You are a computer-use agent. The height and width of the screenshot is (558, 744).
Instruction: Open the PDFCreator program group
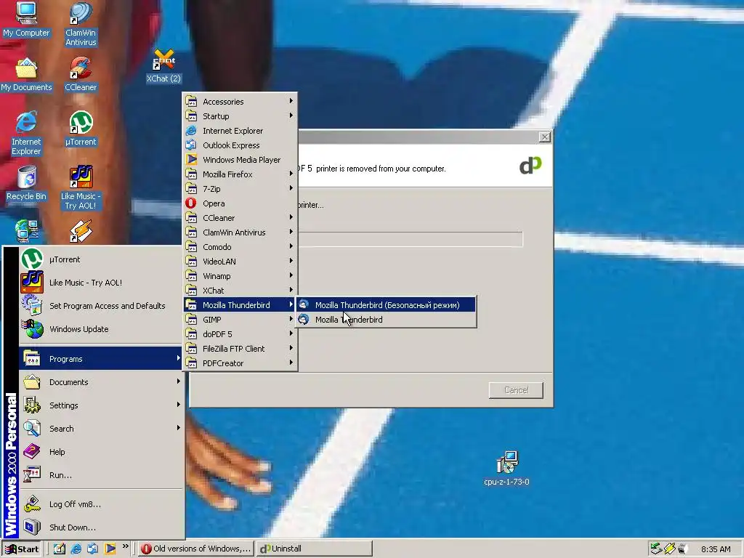240,363
